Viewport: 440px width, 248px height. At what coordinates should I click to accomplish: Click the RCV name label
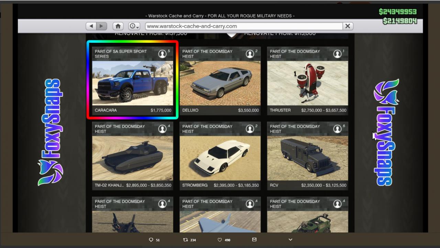coord(274,185)
